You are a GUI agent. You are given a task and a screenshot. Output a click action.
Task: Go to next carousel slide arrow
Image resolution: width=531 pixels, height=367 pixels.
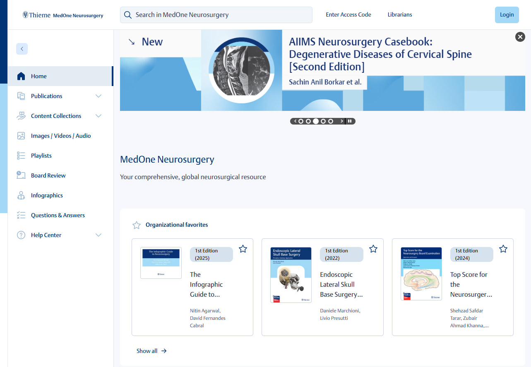click(x=342, y=121)
